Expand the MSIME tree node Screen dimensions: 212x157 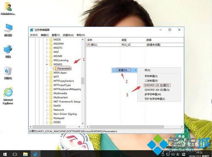[x=47, y=56]
